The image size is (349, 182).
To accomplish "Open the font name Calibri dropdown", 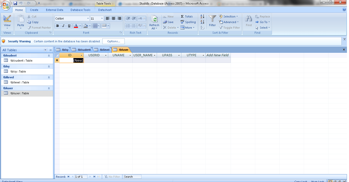I will 88,19.
